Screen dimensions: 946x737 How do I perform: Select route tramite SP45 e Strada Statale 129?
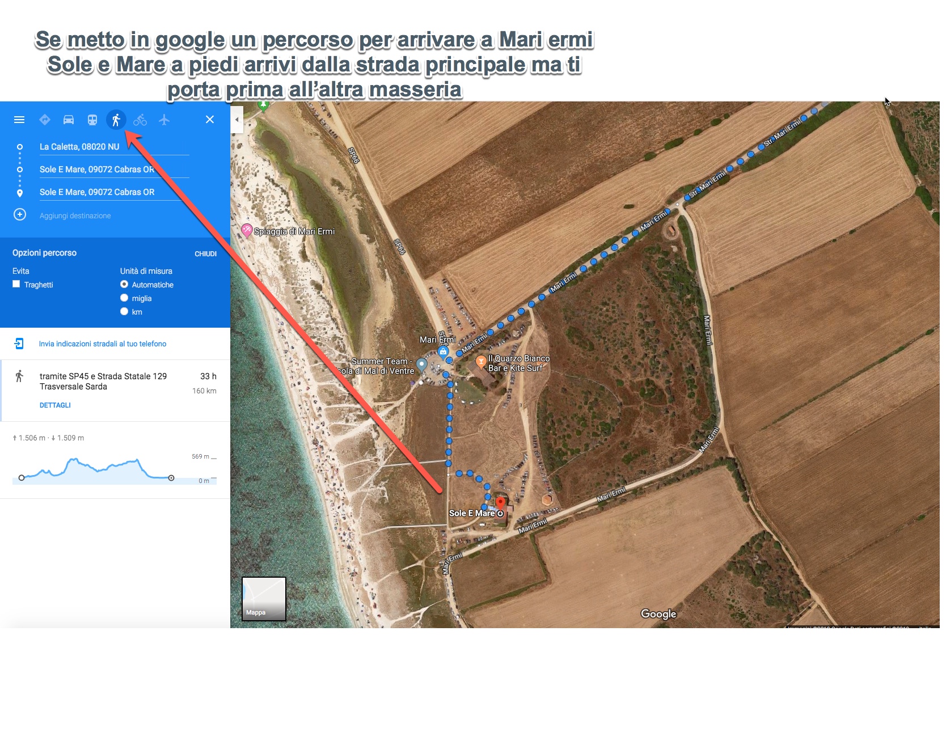(115, 391)
